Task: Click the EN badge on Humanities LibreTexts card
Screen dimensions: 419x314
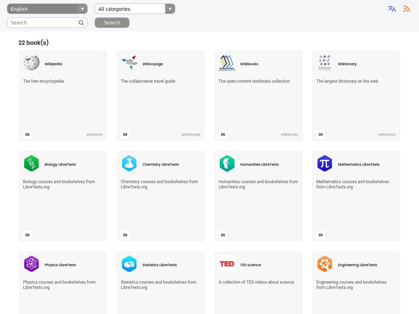Action: point(223,235)
